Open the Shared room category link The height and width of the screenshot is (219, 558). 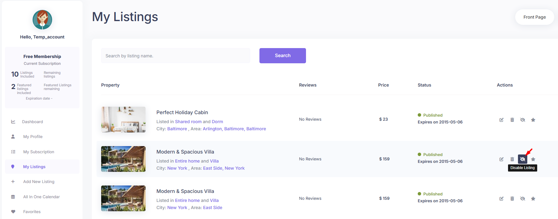tap(188, 122)
